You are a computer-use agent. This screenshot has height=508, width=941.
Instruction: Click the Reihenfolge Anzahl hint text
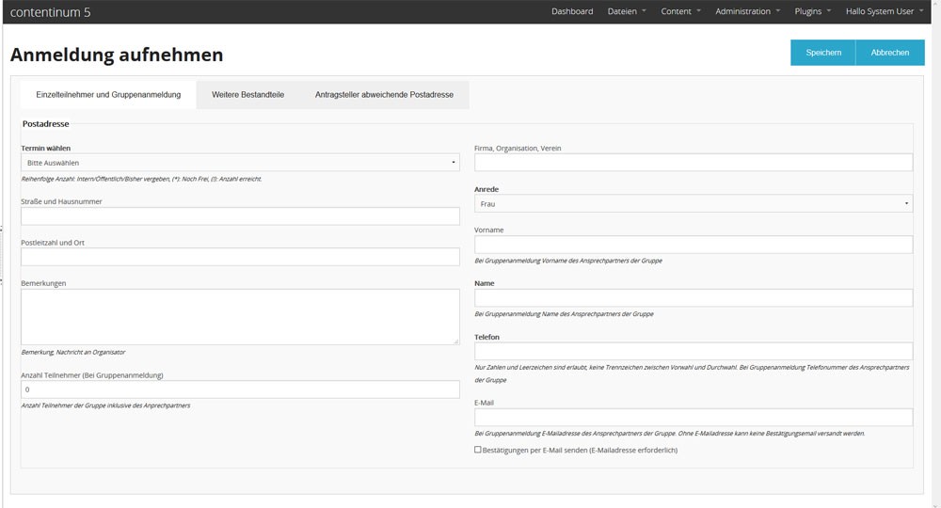[x=141, y=179]
